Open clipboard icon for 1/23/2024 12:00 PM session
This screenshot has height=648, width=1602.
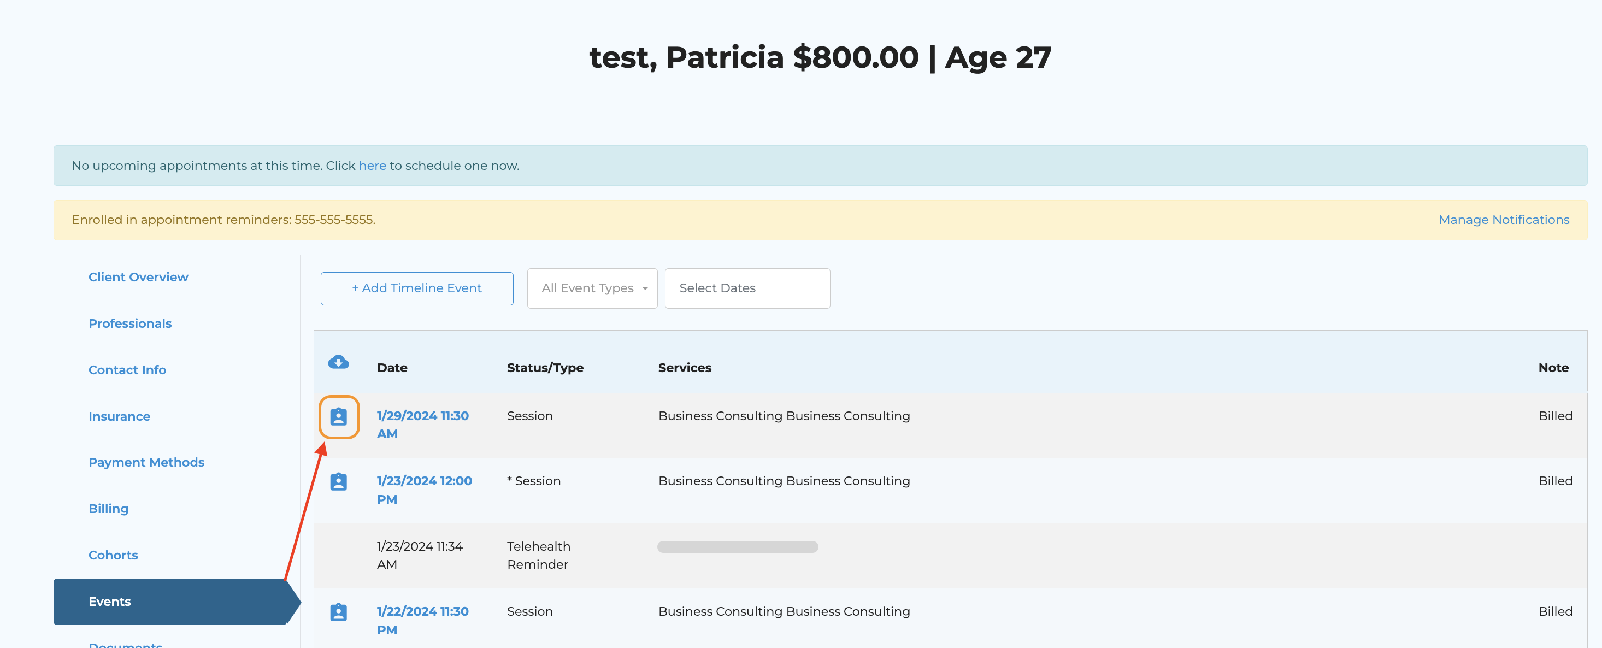[338, 481]
